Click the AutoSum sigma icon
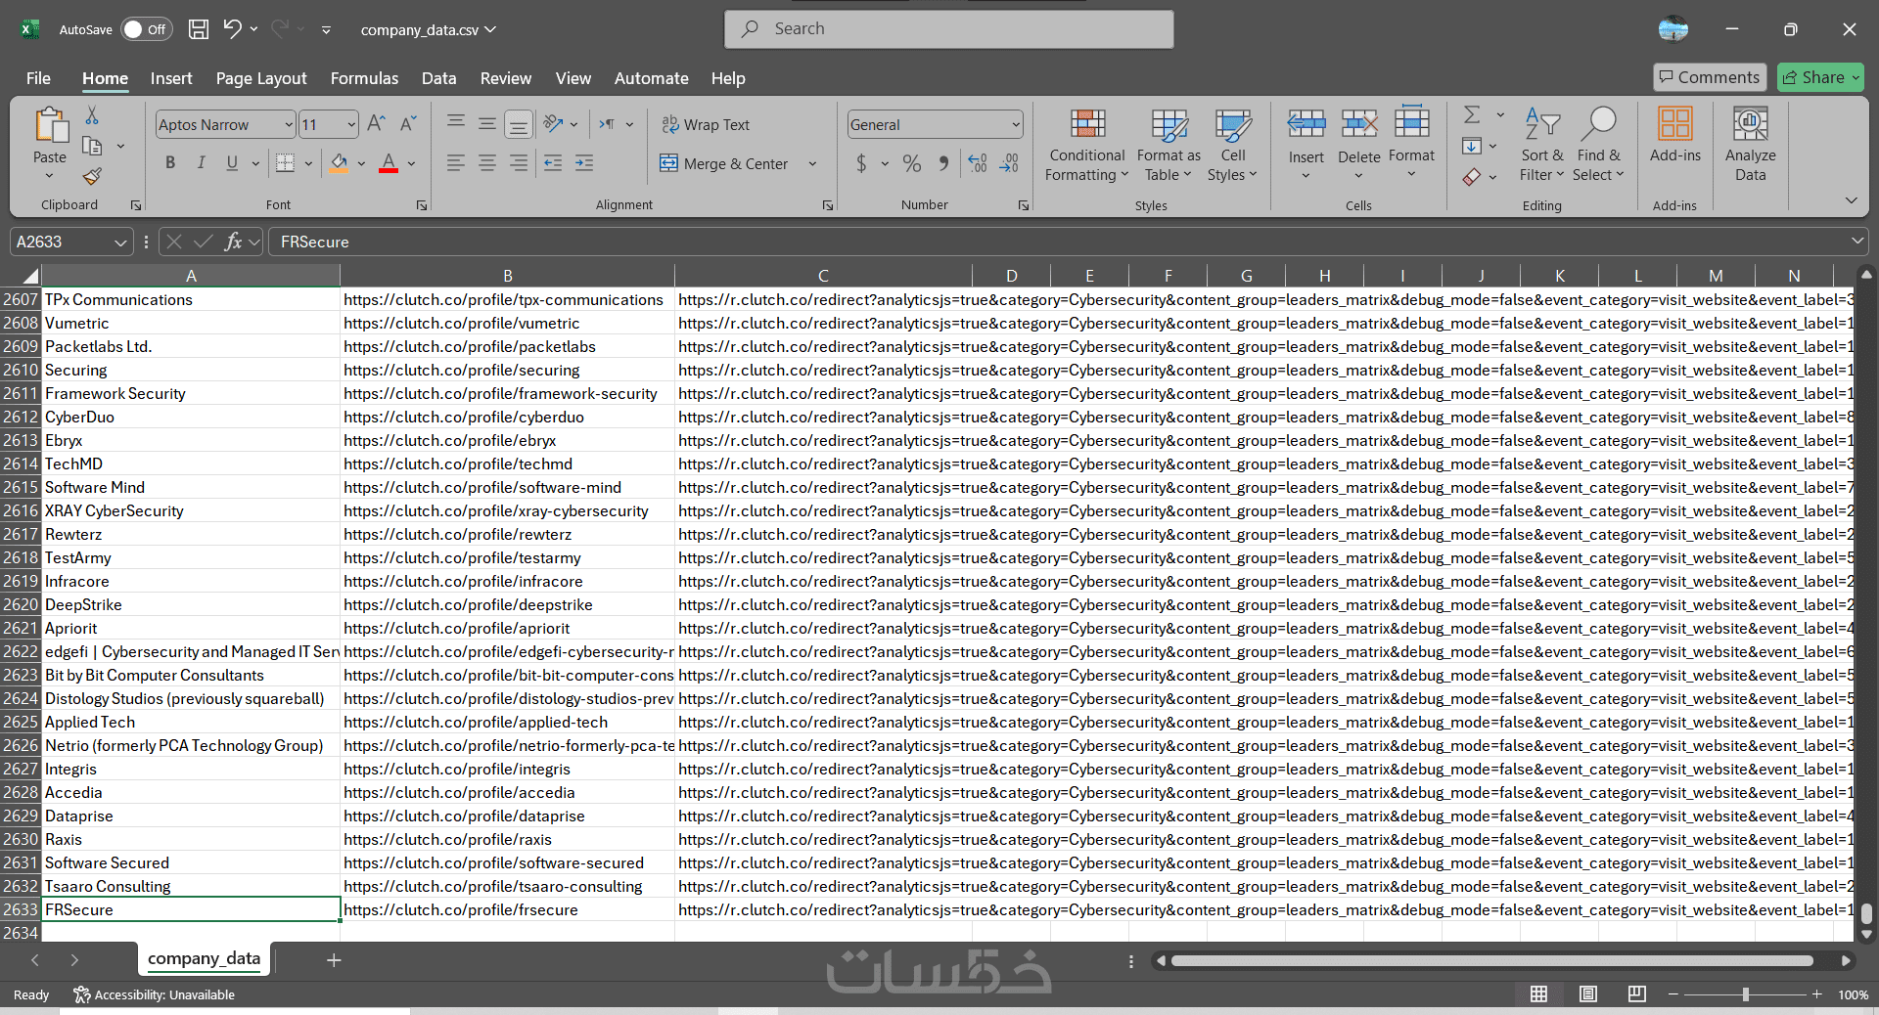Image resolution: width=1879 pixels, height=1015 pixels. pos(1472,115)
